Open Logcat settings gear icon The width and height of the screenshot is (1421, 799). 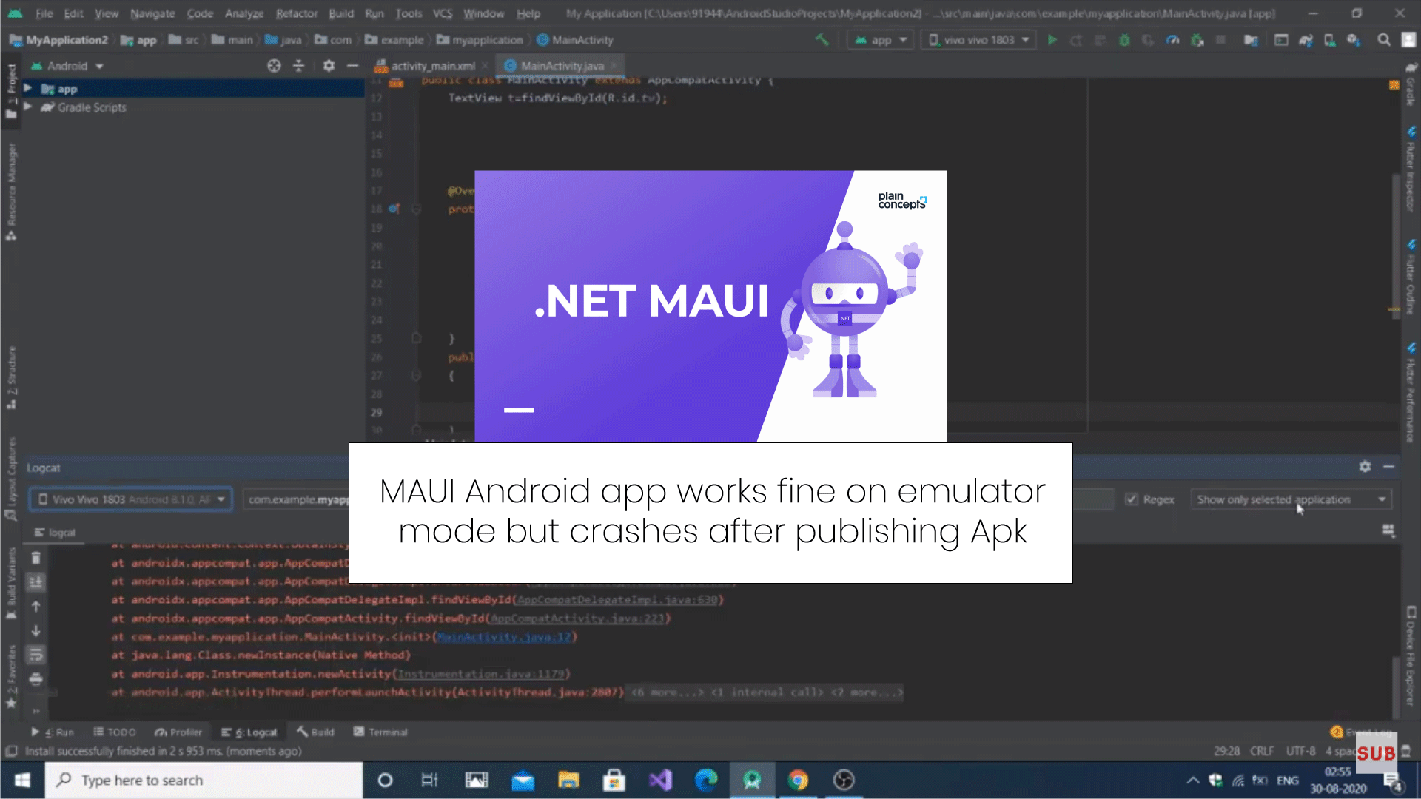(x=1365, y=467)
